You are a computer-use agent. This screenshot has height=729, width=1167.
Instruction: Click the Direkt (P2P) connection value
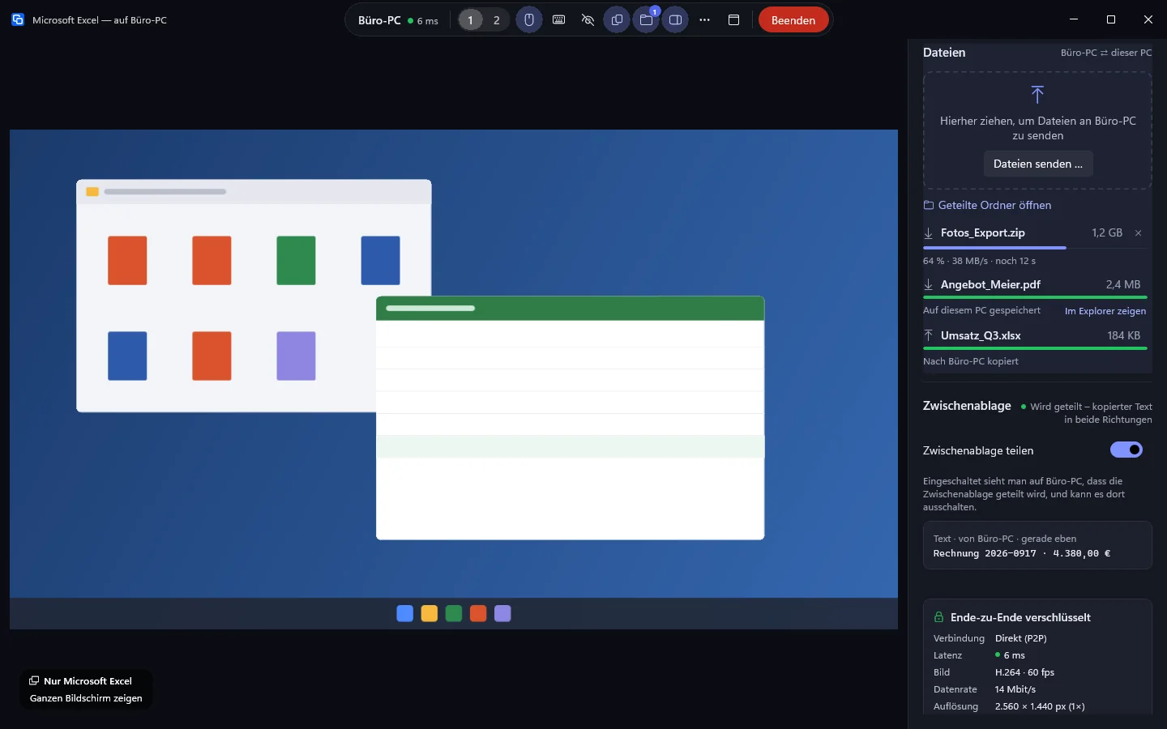[x=1021, y=638]
